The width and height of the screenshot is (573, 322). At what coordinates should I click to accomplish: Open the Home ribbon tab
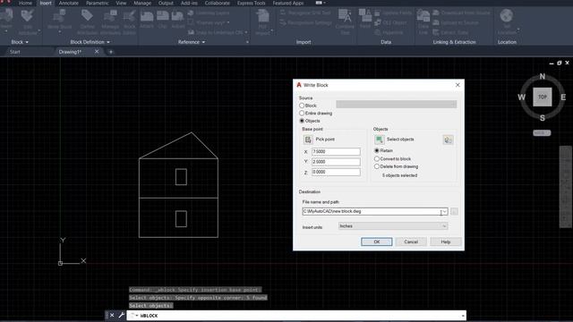coord(25,3)
